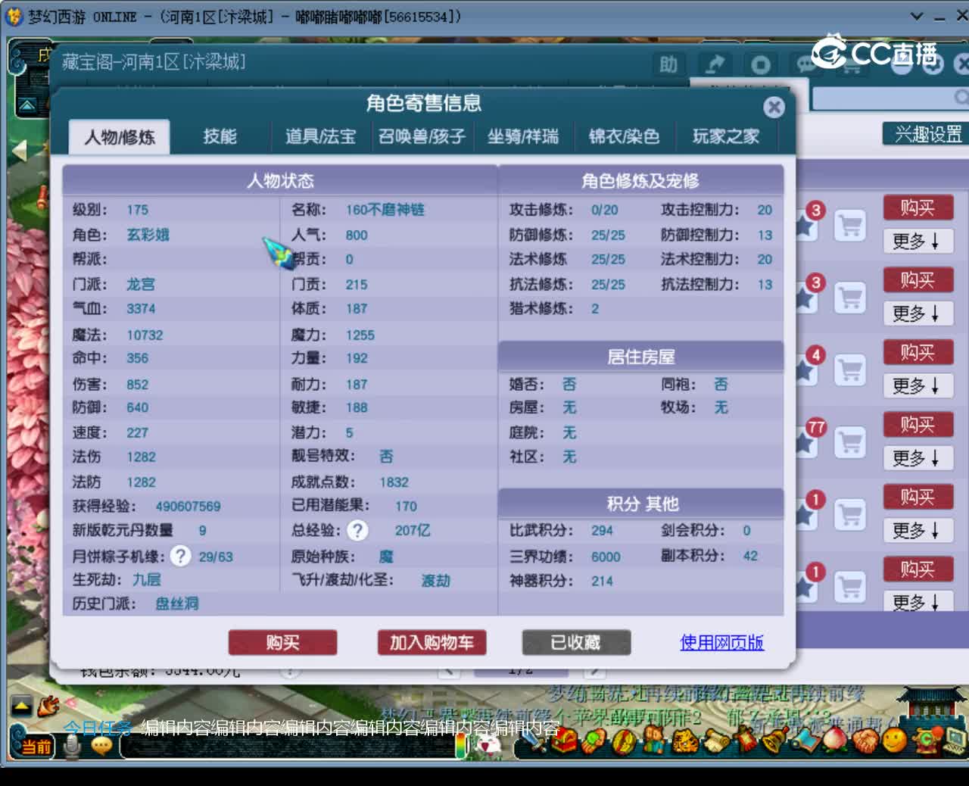
Task: Click the 今日任务 label in chat
Action: (97, 728)
